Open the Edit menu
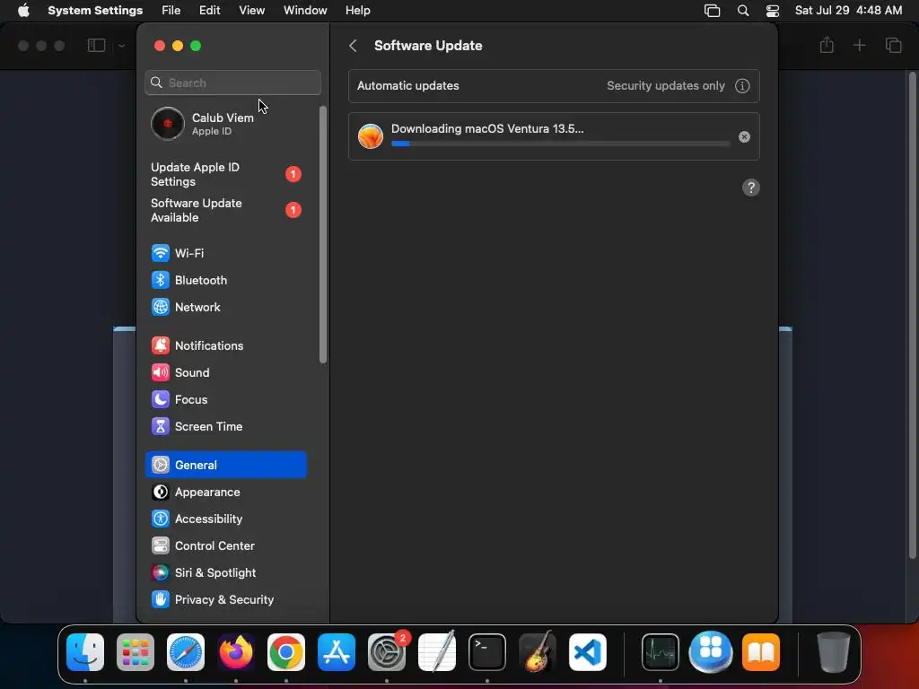Viewport: 919px width, 689px height. pyautogui.click(x=209, y=11)
